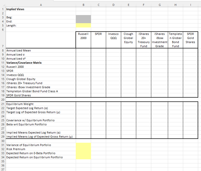Select the 'Invesco QQQ' label in row 14

click(x=41, y=75)
